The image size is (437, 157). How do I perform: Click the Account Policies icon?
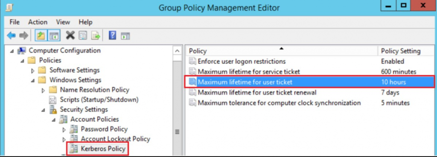pyautogui.click(x=63, y=120)
